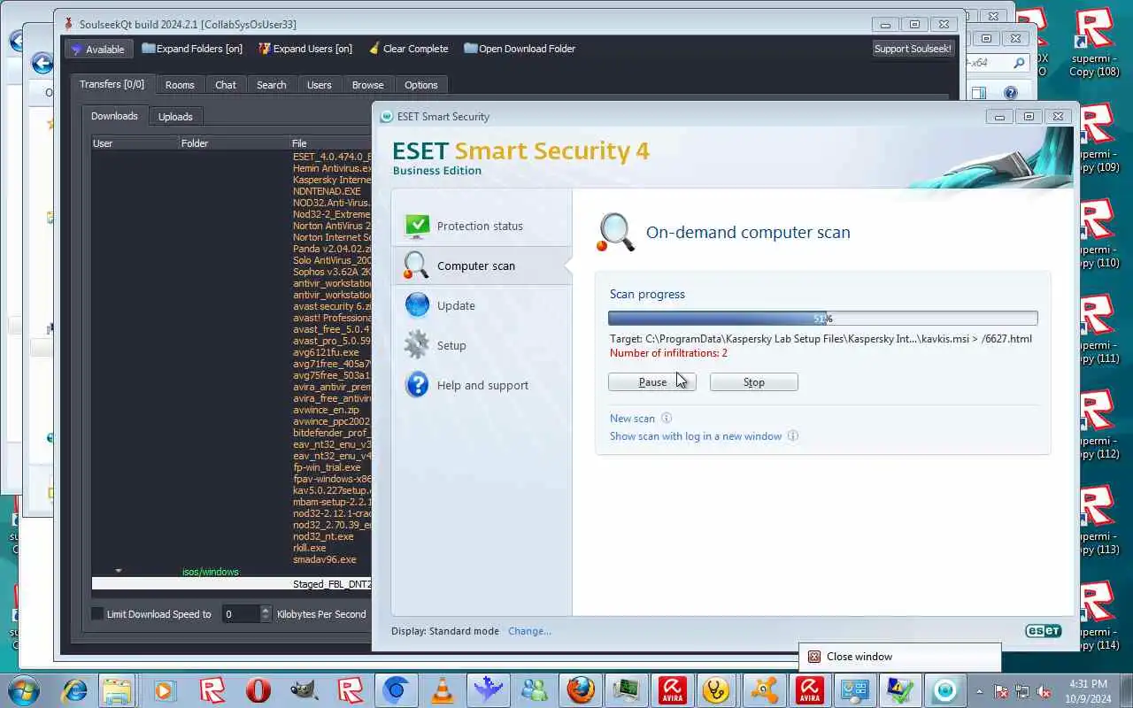Screen dimensions: 1133x708
Task: Open the Setup gear icon
Action: click(417, 345)
